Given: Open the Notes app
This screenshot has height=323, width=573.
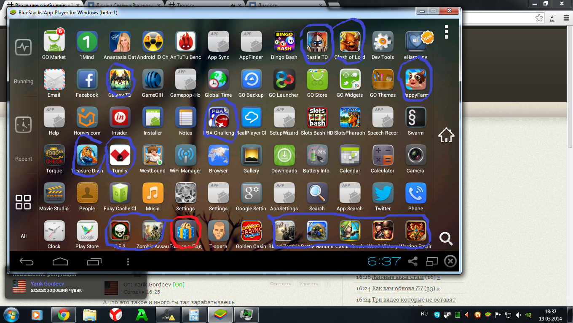Looking at the screenshot, I should [185, 117].
